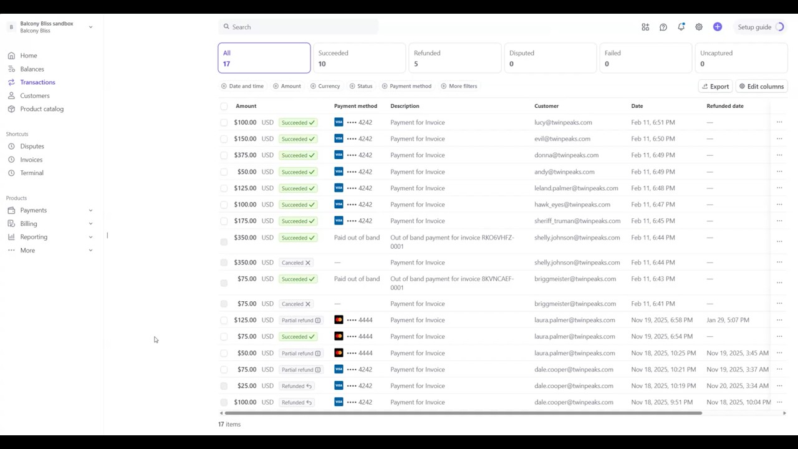798x449 pixels.
Task: Open row menu for sheriff_truman@twinpeaks.com payment
Action: [x=779, y=221]
